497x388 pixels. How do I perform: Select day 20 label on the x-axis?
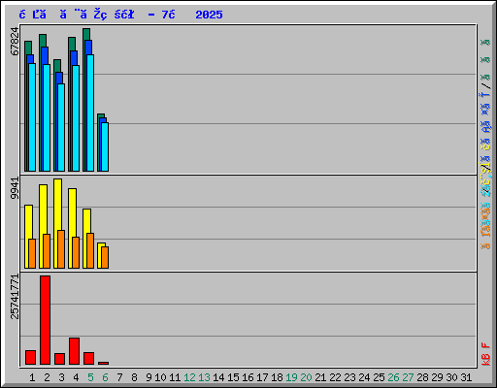pos(306,377)
